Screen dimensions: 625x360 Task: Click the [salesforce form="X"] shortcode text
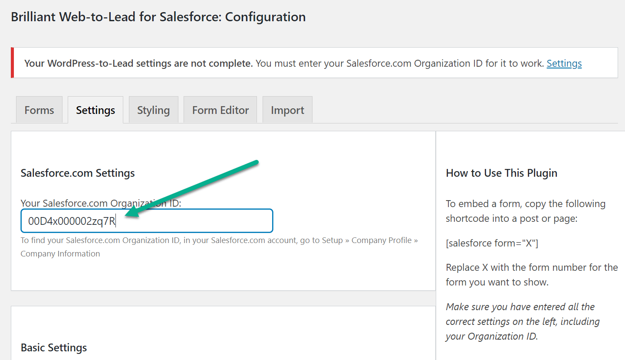pos(492,243)
